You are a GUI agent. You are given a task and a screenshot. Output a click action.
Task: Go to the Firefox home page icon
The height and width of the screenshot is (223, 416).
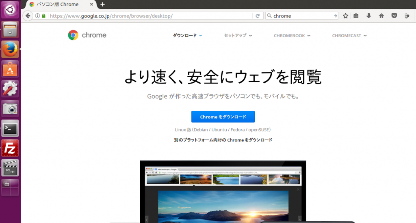click(381, 16)
